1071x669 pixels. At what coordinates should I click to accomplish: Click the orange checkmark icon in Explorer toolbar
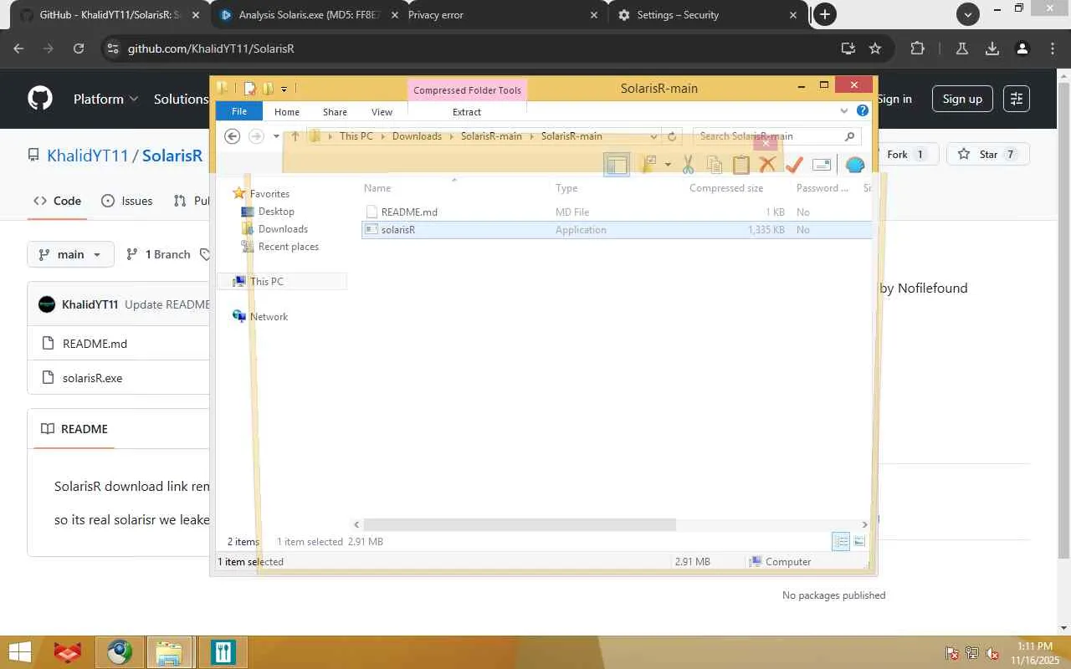click(x=794, y=165)
